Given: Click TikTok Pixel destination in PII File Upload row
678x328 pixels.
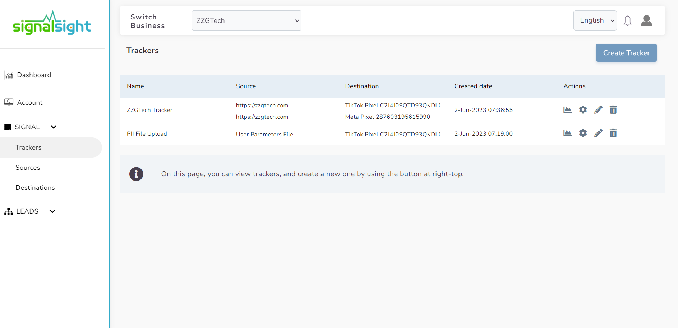Looking at the screenshot, I should (x=393, y=135).
